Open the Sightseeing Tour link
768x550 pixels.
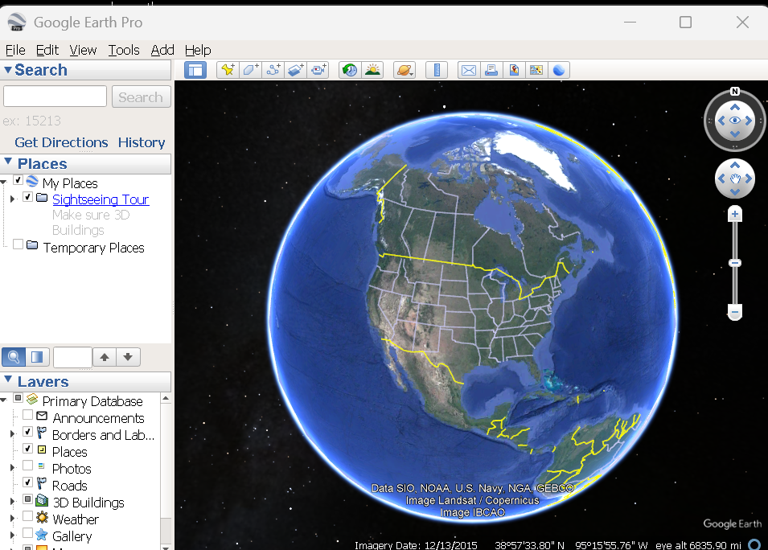click(101, 199)
